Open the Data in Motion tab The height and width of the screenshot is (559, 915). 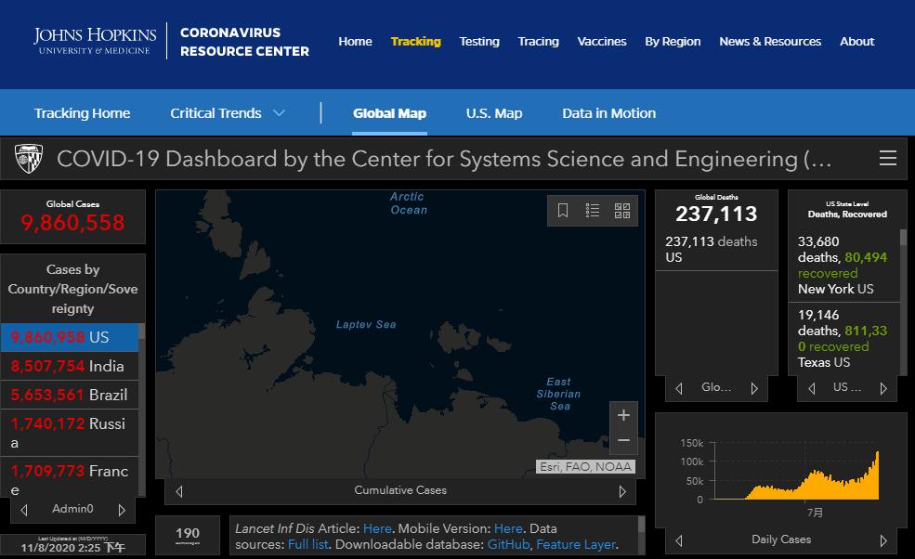(x=608, y=113)
